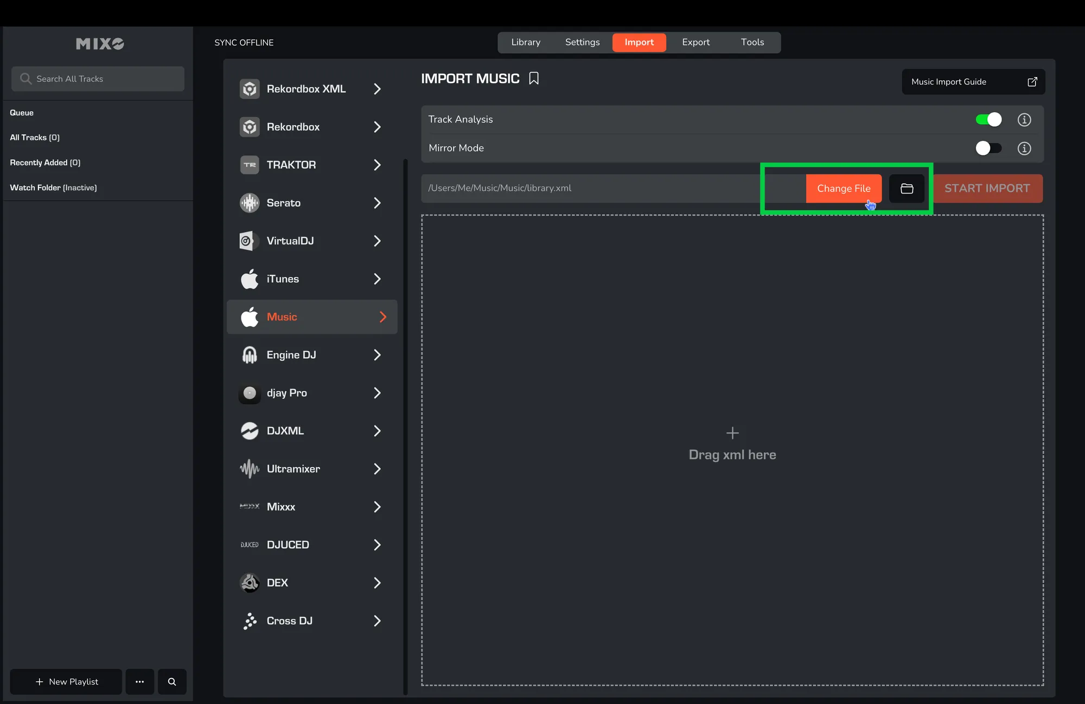1085x704 pixels.
Task: Click Mirror Mode info icon
Action: pos(1024,148)
